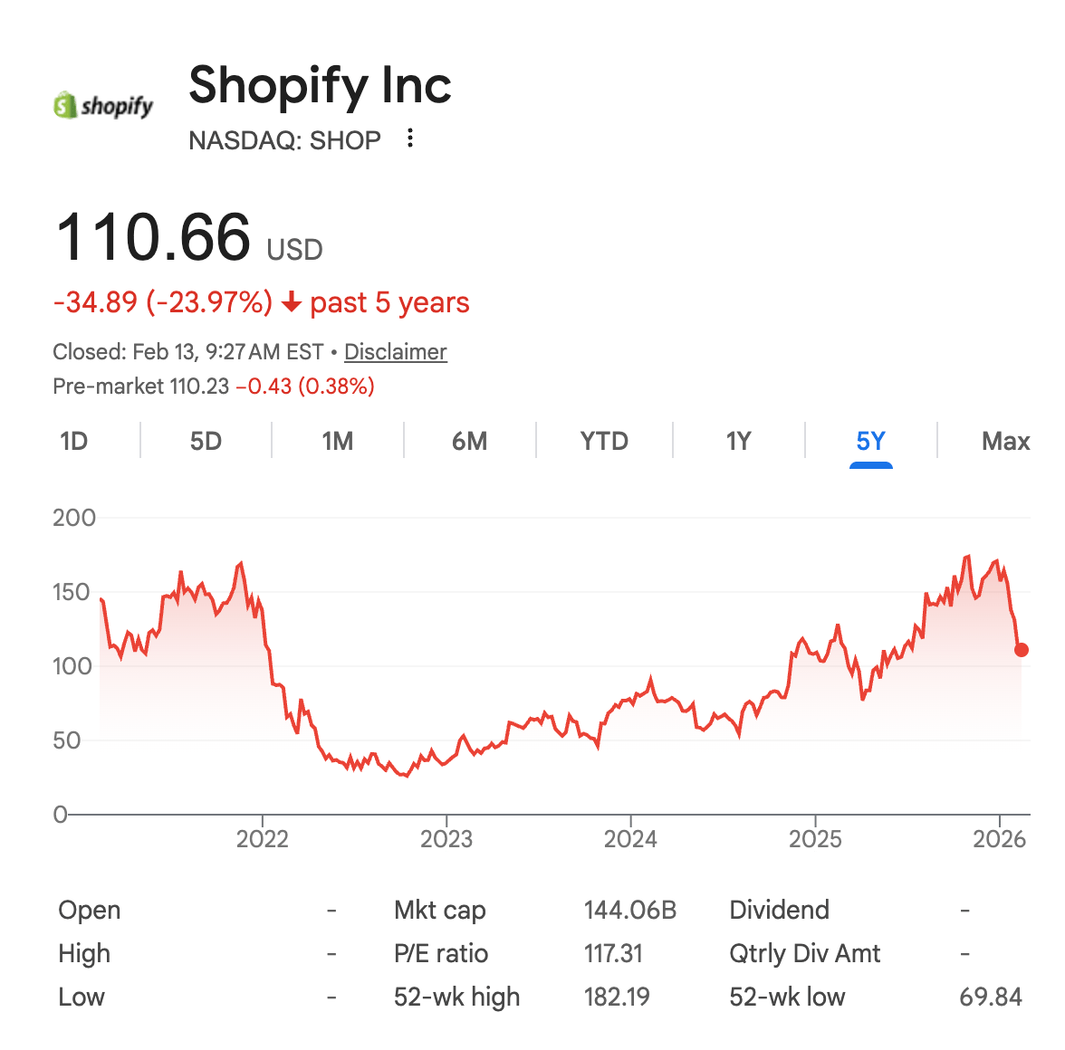The image size is (1065, 1050).
Task: Click the NASDAQ: SHOP ticker text
Action: [x=284, y=140]
